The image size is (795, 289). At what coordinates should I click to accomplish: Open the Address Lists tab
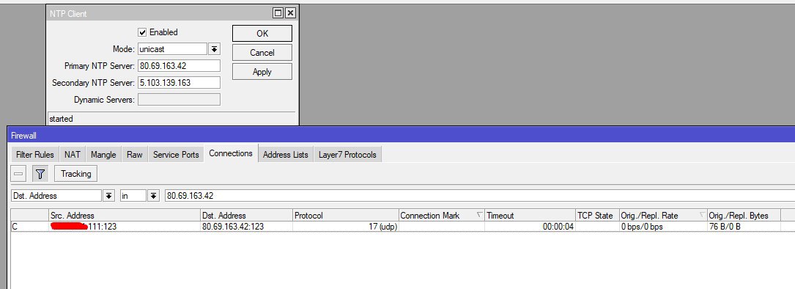click(286, 155)
